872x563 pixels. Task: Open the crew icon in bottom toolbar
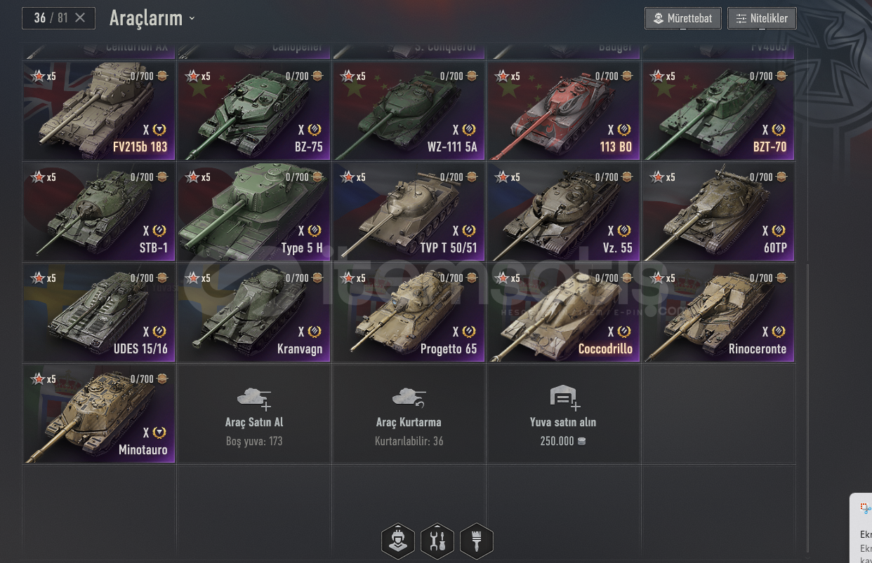(x=398, y=541)
